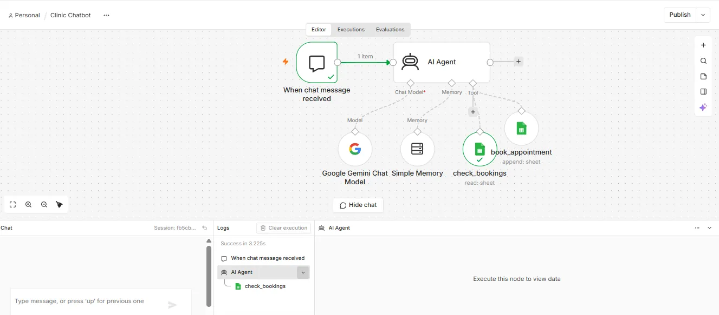The height and width of the screenshot is (315, 719).
Task: Open the canvas search icon
Action: tap(703, 61)
